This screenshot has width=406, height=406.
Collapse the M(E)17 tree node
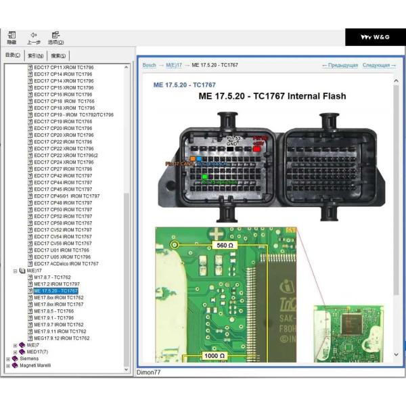[x=15, y=271]
